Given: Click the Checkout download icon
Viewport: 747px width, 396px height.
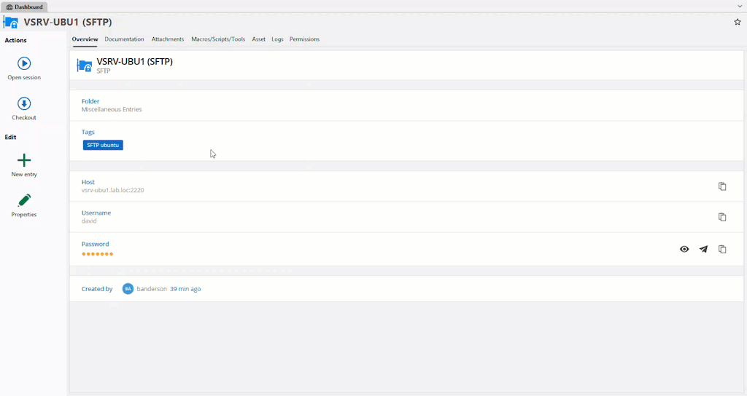Looking at the screenshot, I should pyautogui.click(x=24, y=104).
